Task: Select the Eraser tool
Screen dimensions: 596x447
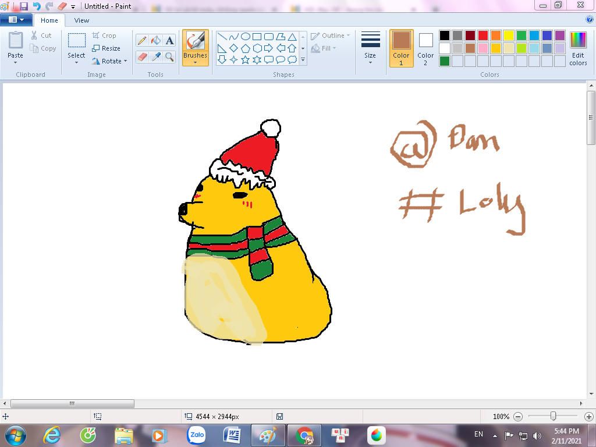Action: (142, 57)
